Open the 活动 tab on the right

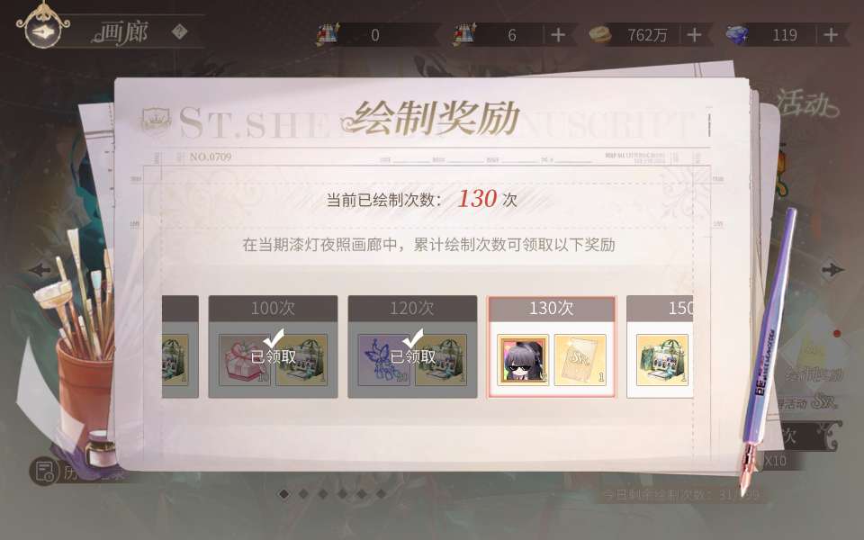point(806,103)
